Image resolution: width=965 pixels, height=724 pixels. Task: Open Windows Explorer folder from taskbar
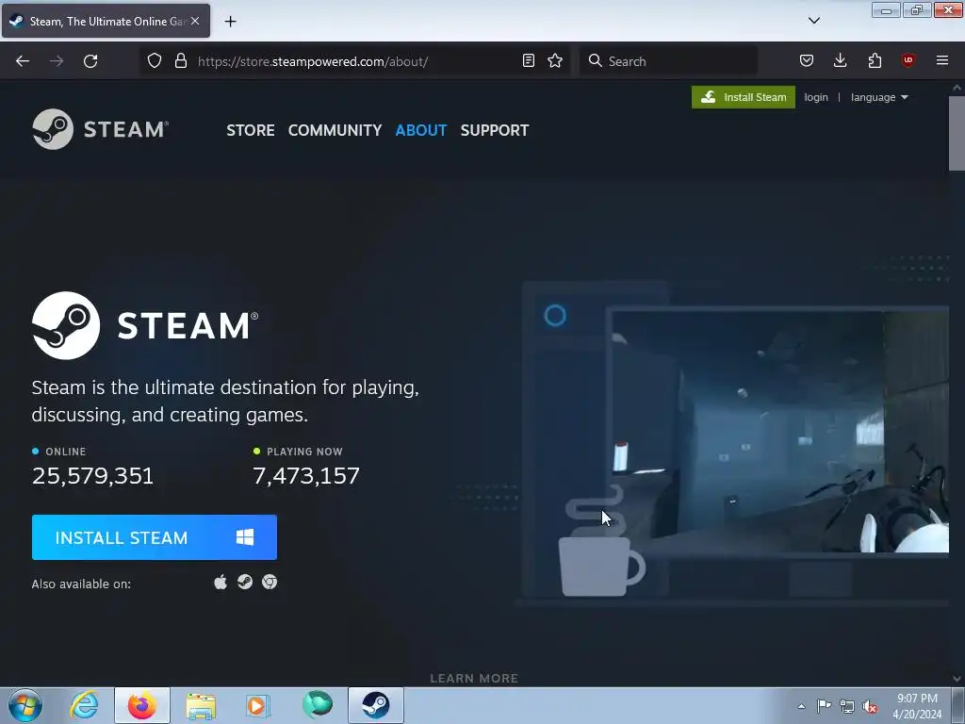click(x=201, y=705)
